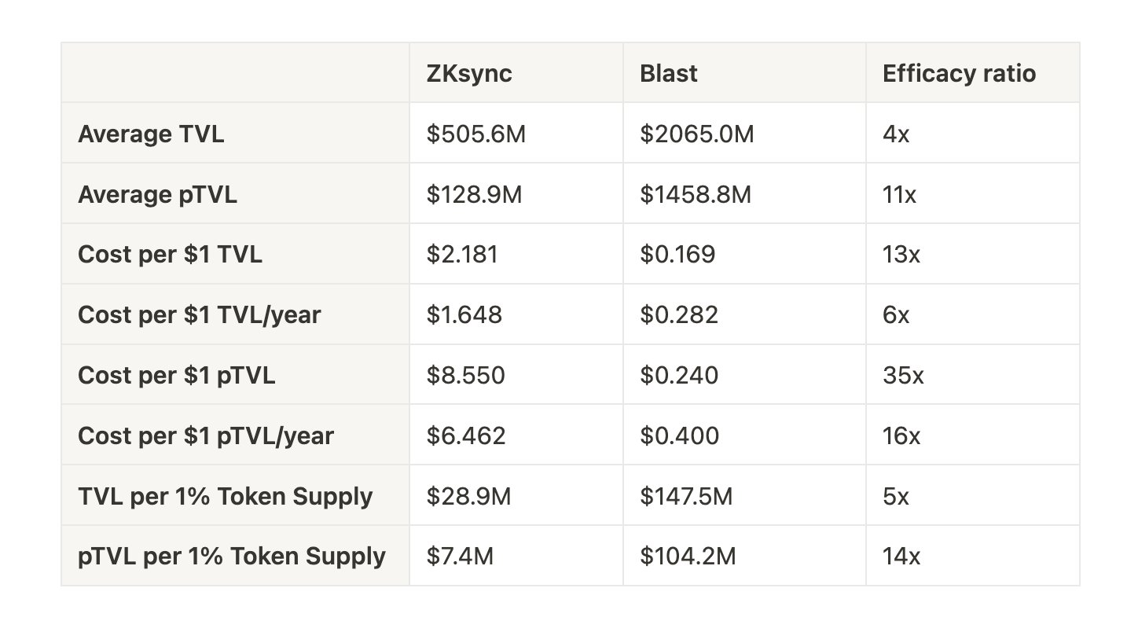
Task: Click the Cost per $1 TVL label
Action: pyautogui.click(x=170, y=255)
